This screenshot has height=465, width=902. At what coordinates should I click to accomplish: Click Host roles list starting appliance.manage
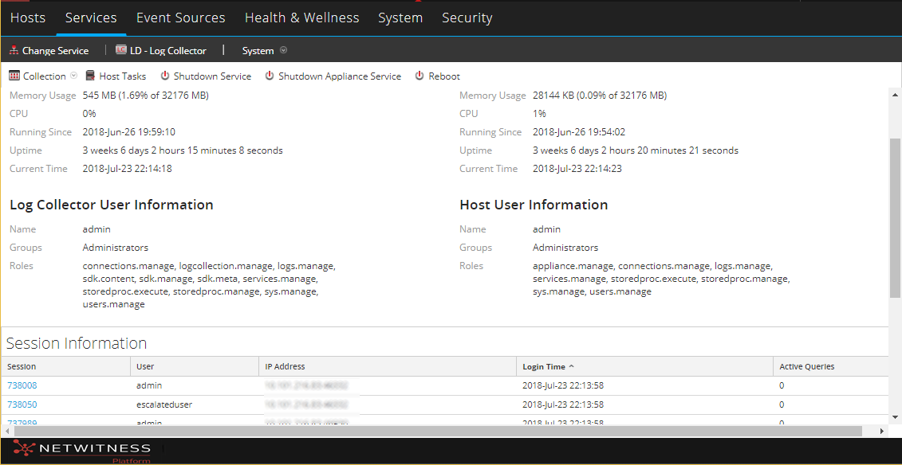(x=661, y=279)
